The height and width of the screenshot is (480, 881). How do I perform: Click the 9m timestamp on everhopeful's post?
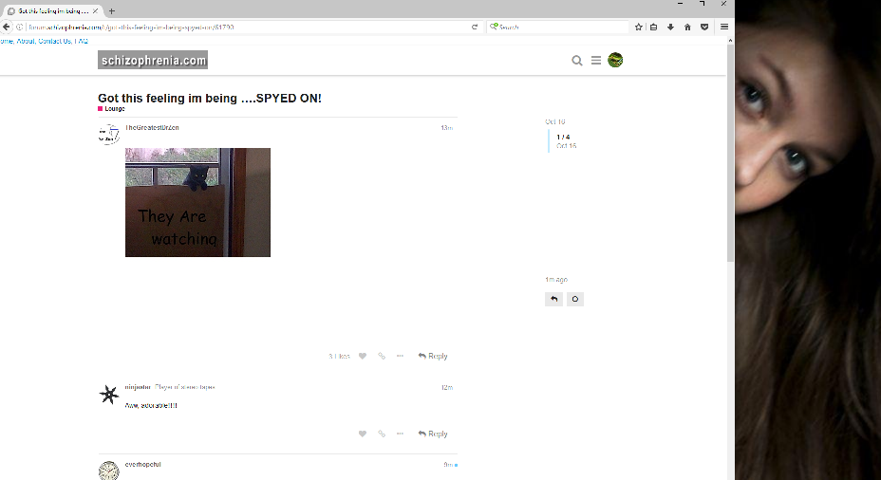[x=448, y=465]
